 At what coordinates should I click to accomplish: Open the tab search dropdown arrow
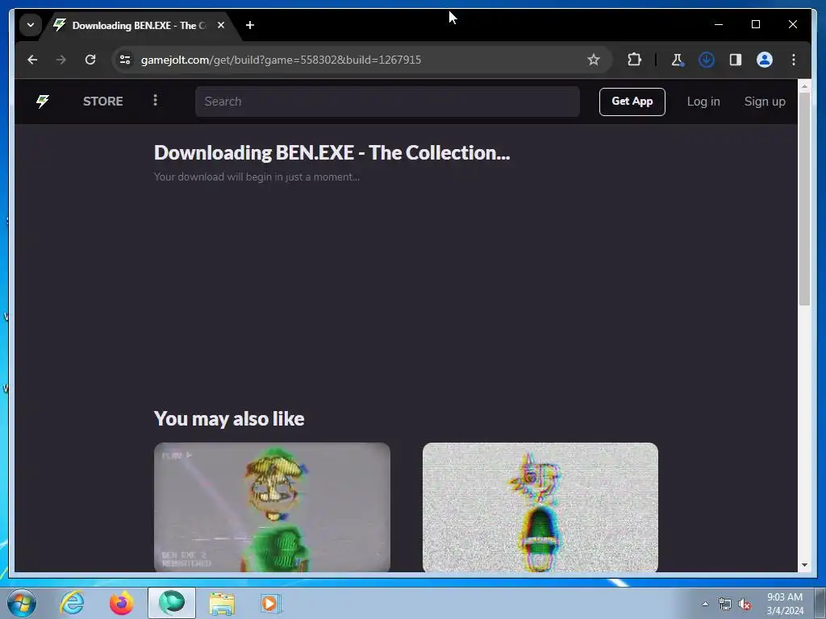pyautogui.click(x=31, y=25)
